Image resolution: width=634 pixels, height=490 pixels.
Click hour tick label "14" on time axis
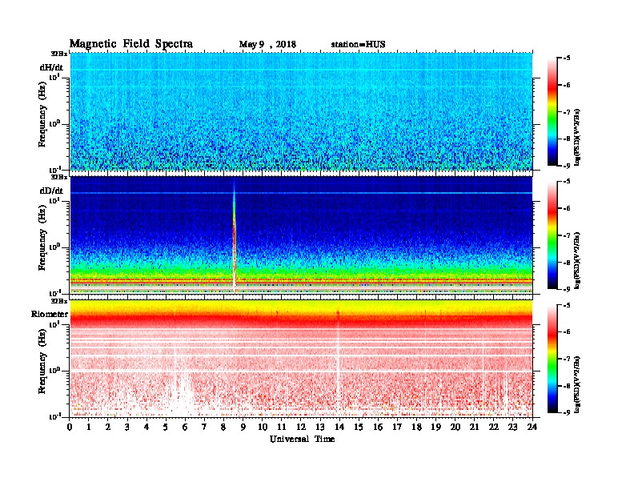pos(339,428)
